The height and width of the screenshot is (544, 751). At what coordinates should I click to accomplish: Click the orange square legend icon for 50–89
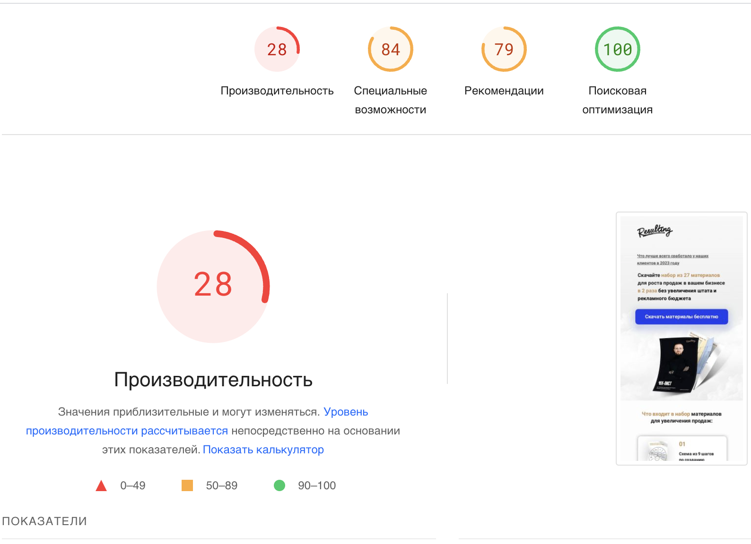point(187,485)
